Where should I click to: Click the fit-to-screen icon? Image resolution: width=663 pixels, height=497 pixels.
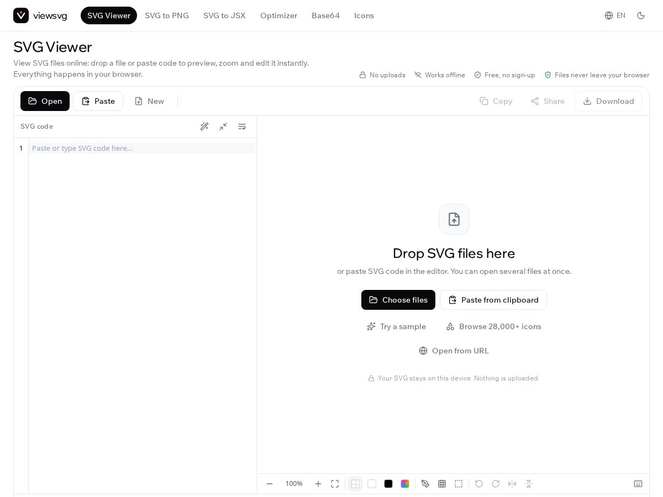tap(335, 484)
